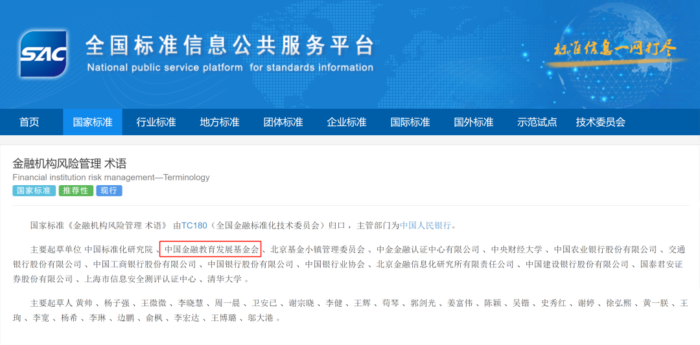This screenshot has width=700, height=345.
Task: Click the 现行 status badge
Action: [109, 191]
